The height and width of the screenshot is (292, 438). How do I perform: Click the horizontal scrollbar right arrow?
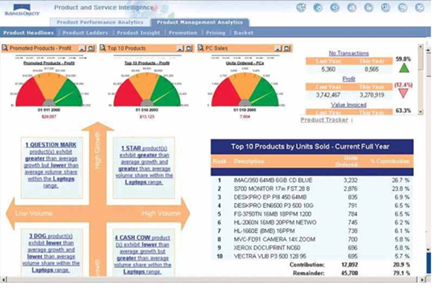(x=422, y=279)
